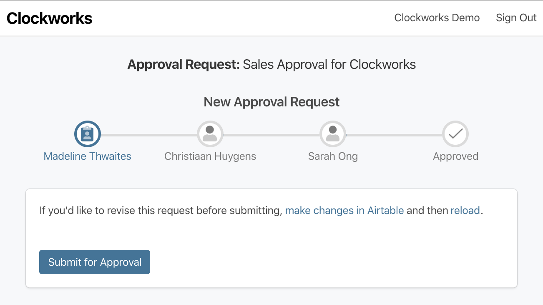This screenshot has height=305, width=543.
Task: Click the New Approval Request heading
Action: point(271,102)
